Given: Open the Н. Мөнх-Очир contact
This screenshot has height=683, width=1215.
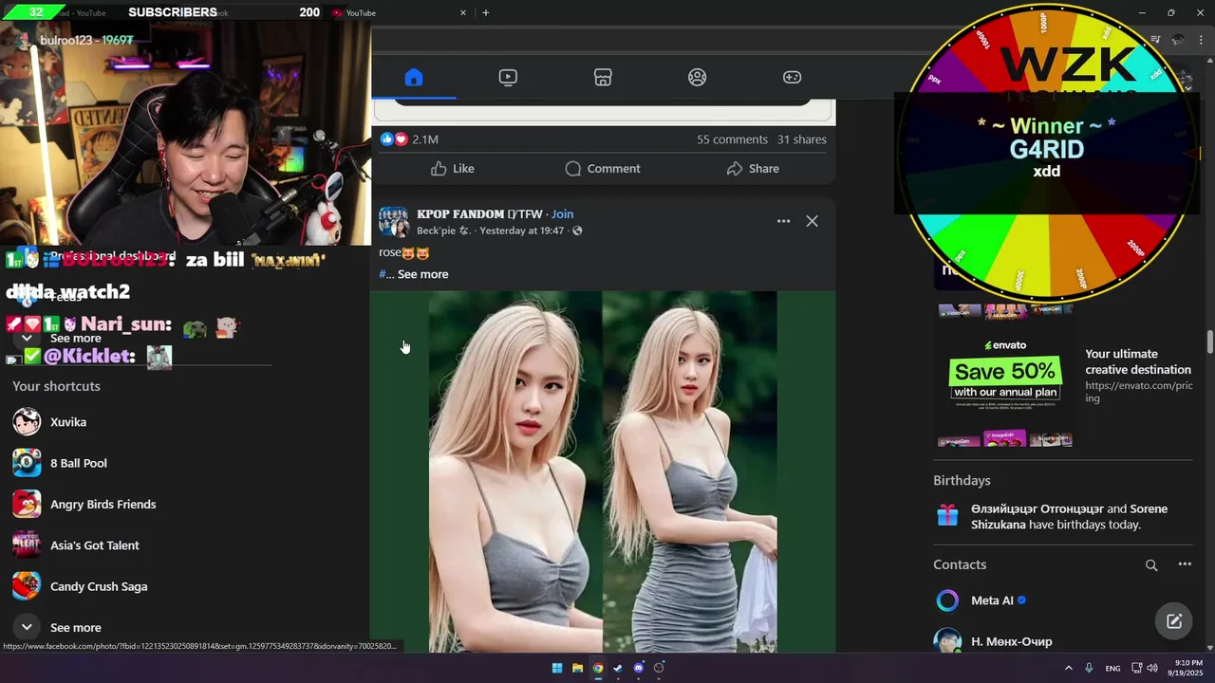Looking at the screenshot, I should [1011, 641].
